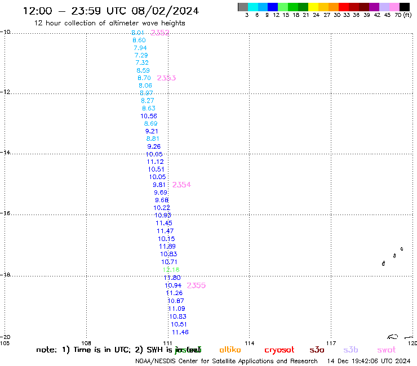Pick the yellow swatch above 24 ft
Image resolution: width=417 pixels, height=366 pixels.
[313, 7]
